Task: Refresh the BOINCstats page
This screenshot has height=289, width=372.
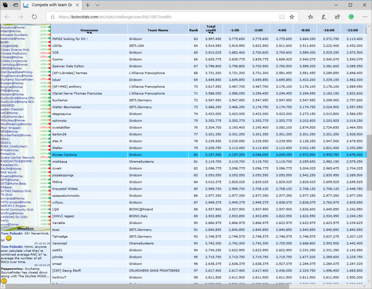Action: pyautogui.click(x=35, y=17)
